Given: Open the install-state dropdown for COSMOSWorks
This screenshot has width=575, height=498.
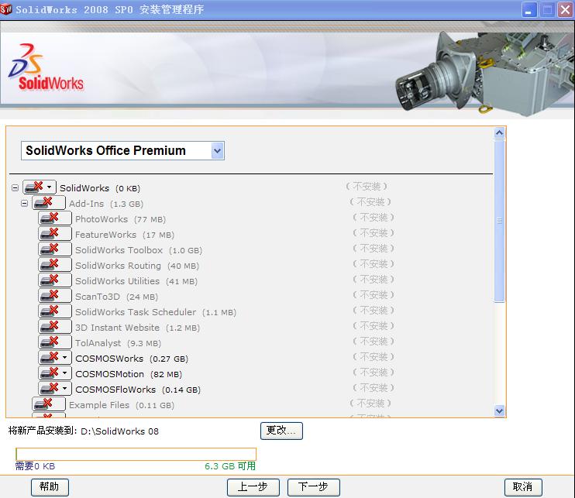Looking at the screenshot, I should coord(65,357).
